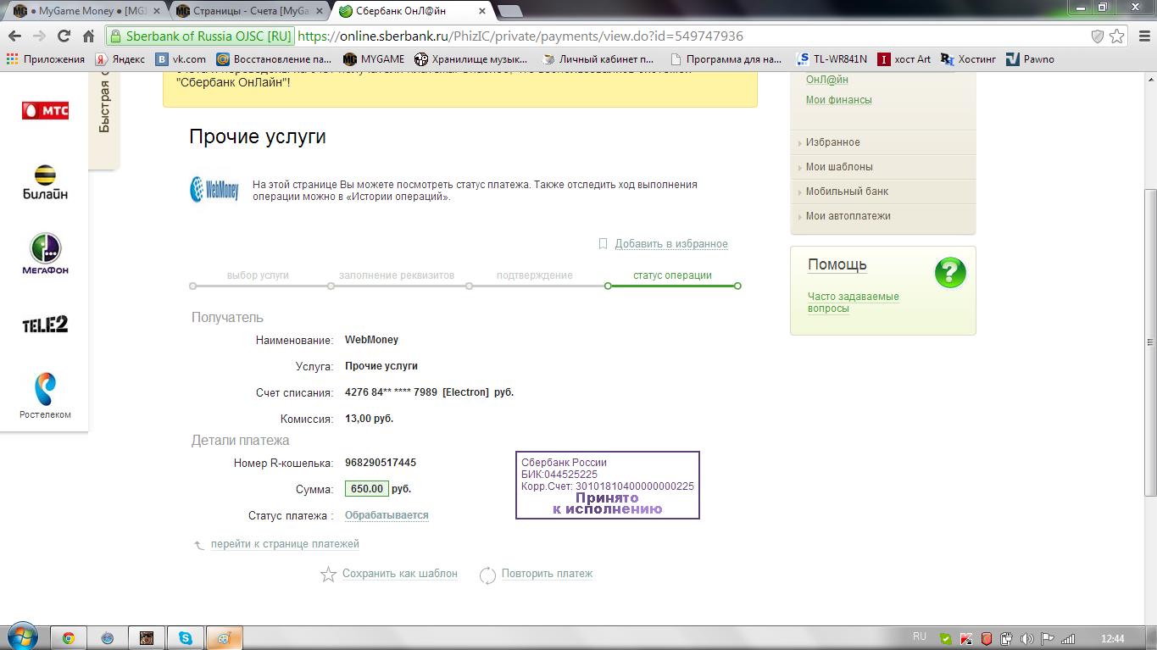Click the browser forward arrow

tap(39, 36)
